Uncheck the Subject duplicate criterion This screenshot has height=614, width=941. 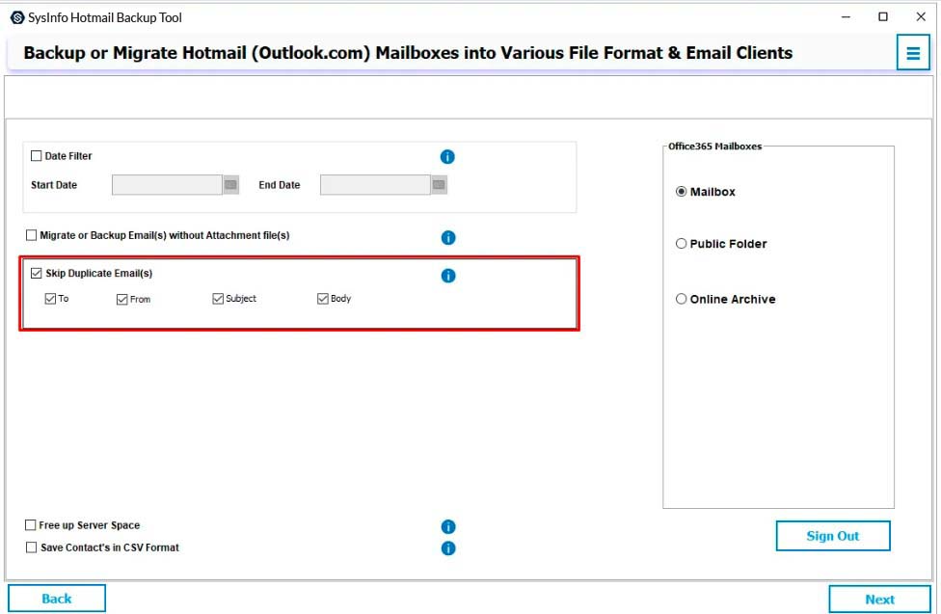tap(218, 298)
